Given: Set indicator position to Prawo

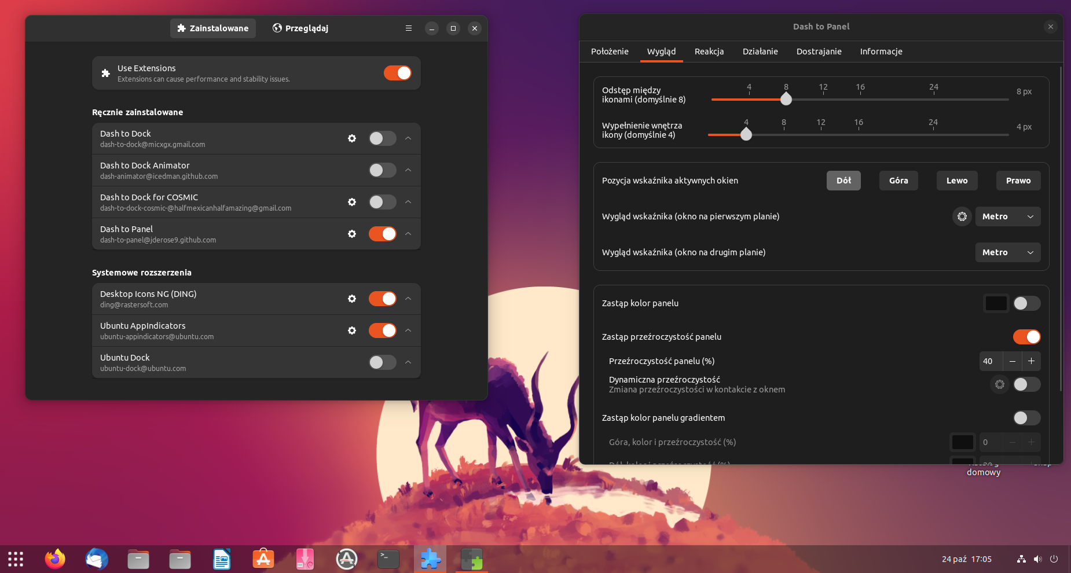Looking at the screenshot, I should 1018,181.
